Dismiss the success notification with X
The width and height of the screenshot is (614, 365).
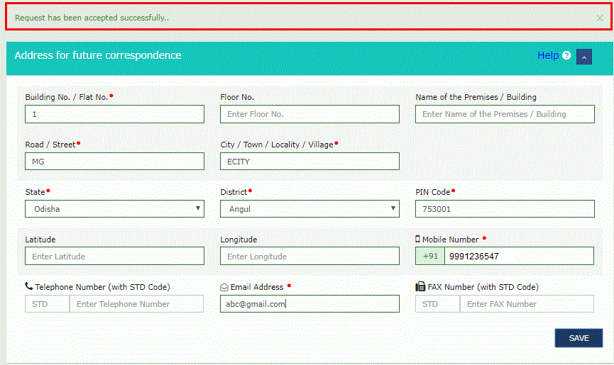pos(600,18)
